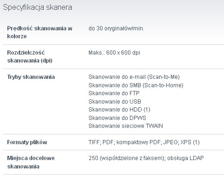Screen dimensions: 224x175
Task: Click the word 'kolorze' in first row
Action: tap(17, 36)
